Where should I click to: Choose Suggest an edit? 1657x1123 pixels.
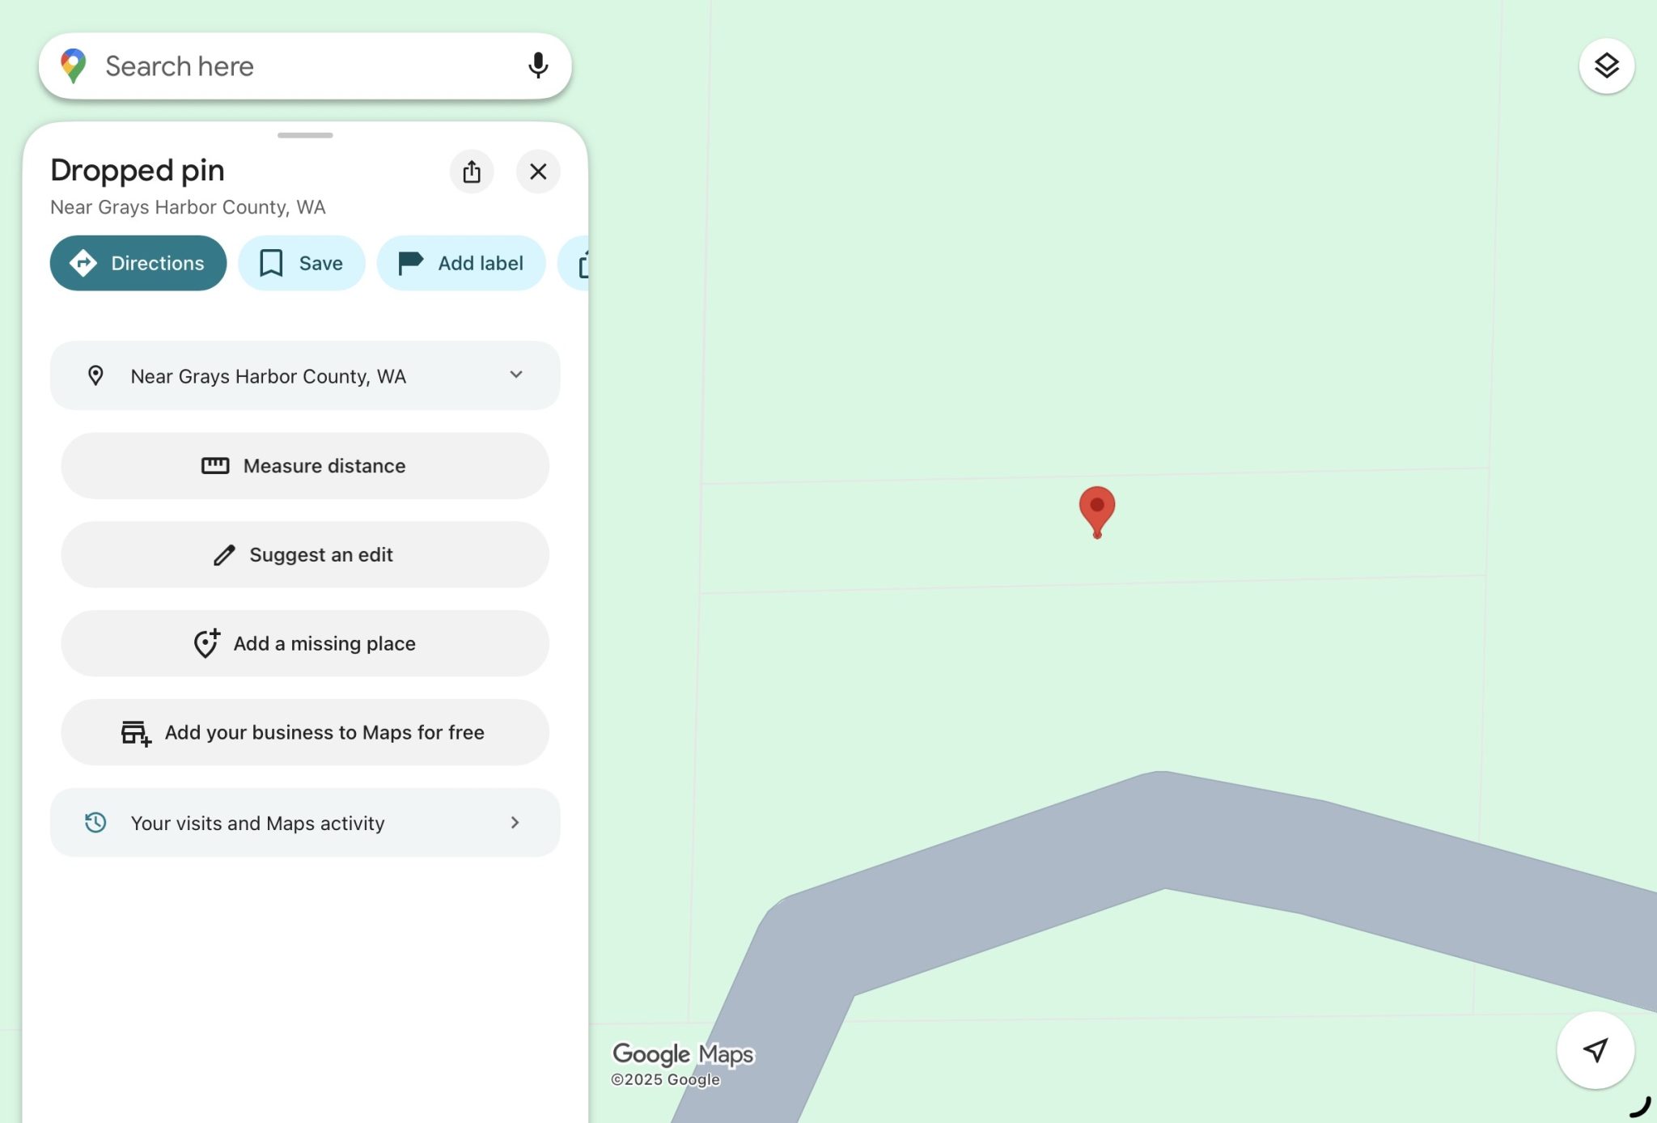click(x=304, y=555)
